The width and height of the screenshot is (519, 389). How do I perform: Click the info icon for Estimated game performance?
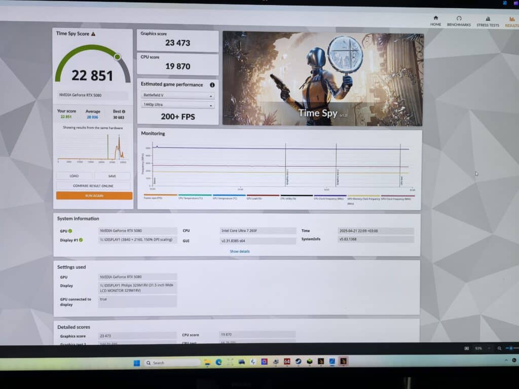pos(212,85)
